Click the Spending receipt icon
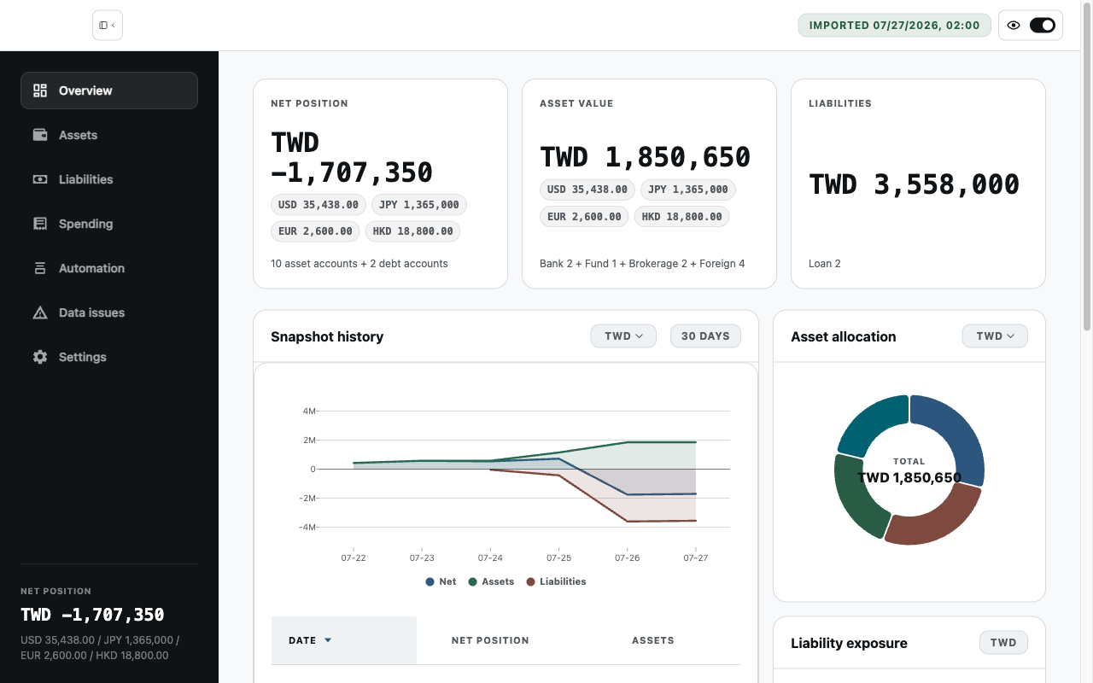 (x=40, y=224)
